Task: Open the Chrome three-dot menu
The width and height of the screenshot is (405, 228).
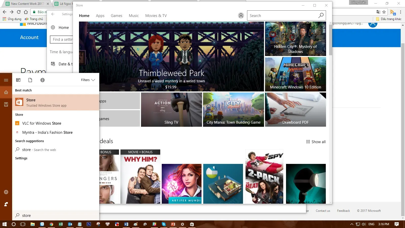Action: 400,12
